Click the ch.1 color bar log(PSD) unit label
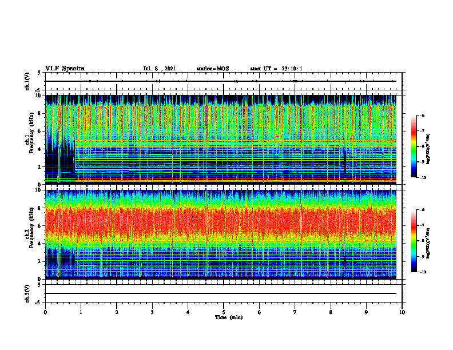This screenshot has height=350, width=453. pyautogui.click(x=428, y=149)
